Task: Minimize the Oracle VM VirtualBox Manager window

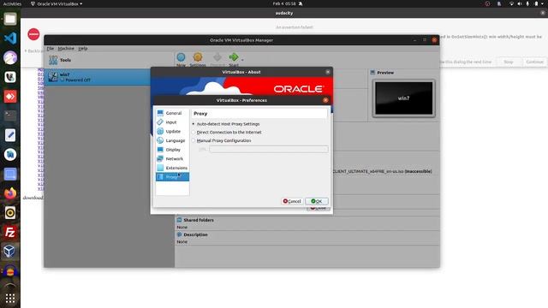Action: pyautogui.click(x=414, y=40)
